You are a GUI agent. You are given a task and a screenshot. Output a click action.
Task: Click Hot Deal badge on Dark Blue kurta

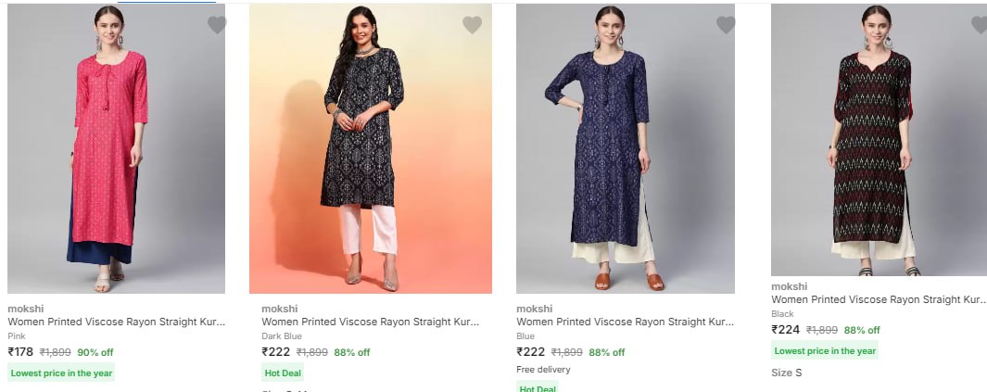[282, 373]
